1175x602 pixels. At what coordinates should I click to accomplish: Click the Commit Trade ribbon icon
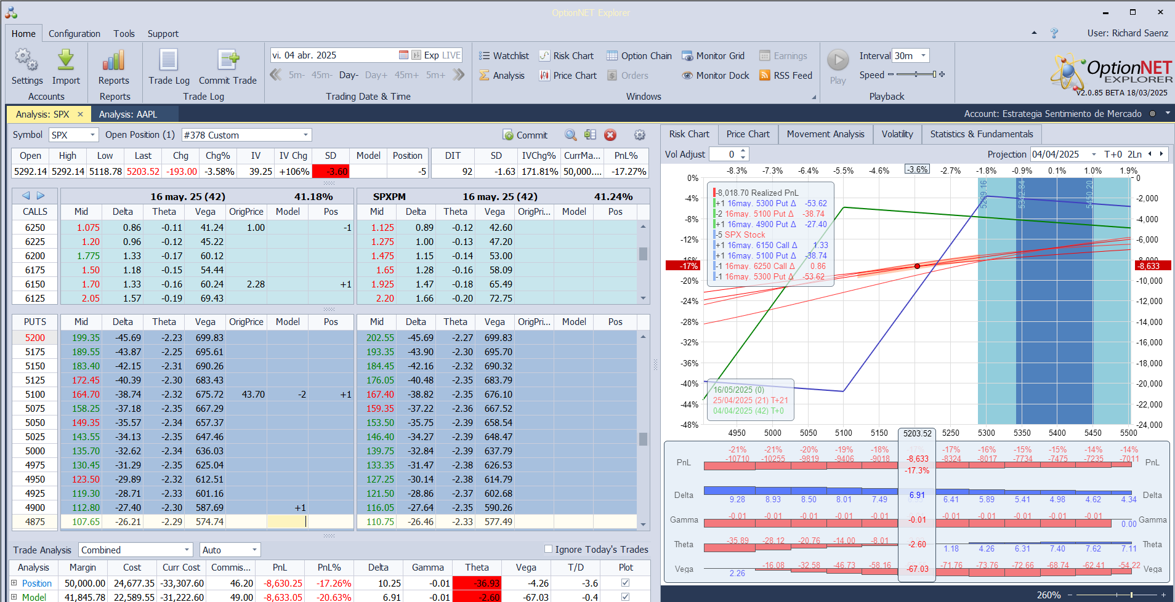pos(228,66)
